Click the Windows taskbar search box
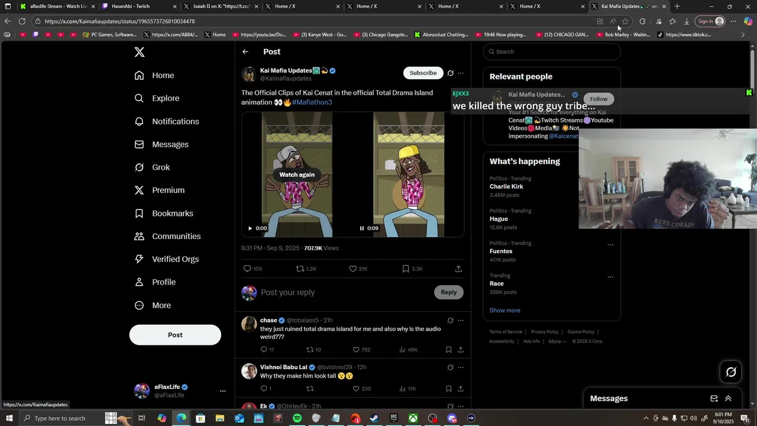 tap(76, 418)
